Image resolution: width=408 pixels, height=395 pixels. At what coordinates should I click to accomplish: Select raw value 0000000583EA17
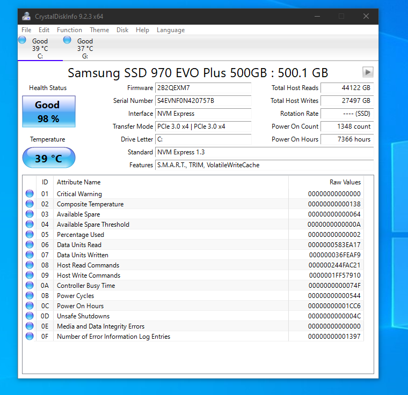pos(334,244)
